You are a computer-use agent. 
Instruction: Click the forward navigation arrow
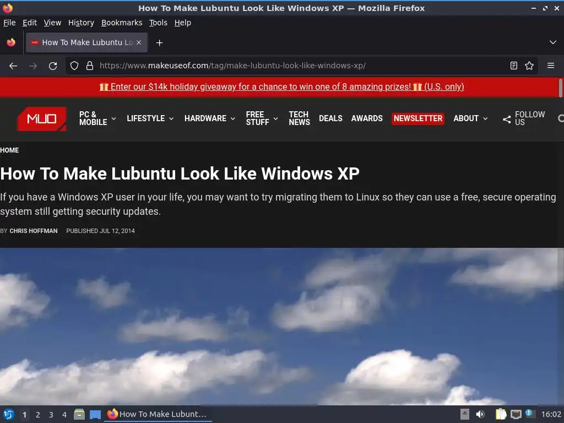point(33,66)
